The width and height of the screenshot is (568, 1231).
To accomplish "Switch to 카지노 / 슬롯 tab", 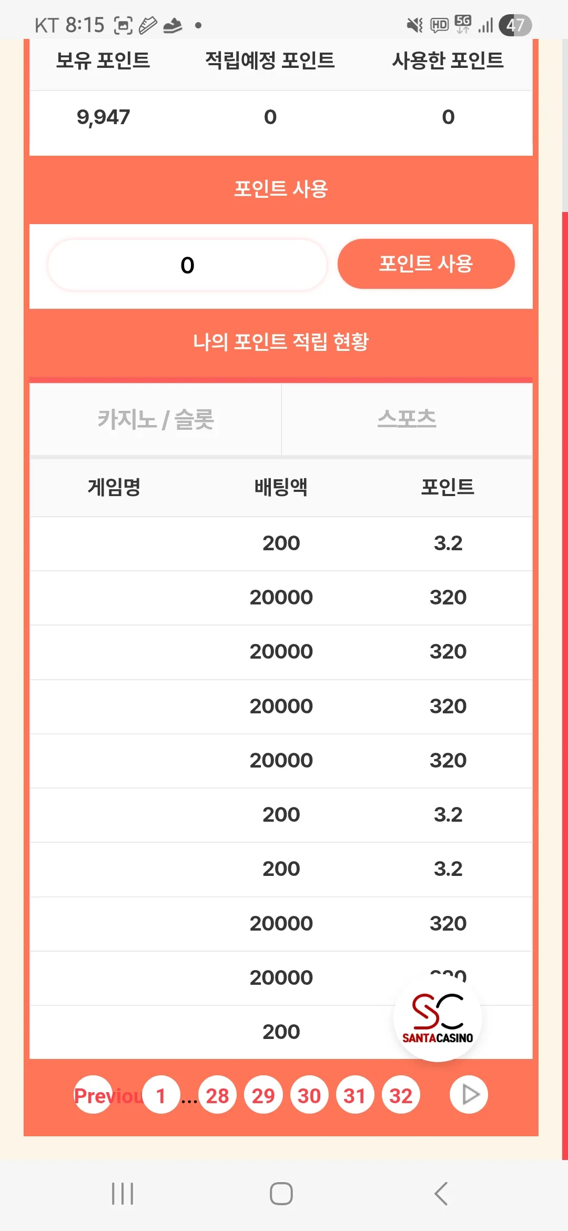I will click(x=156, y=419).
